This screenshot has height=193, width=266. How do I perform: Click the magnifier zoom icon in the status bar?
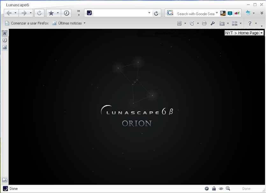[228, 189]
